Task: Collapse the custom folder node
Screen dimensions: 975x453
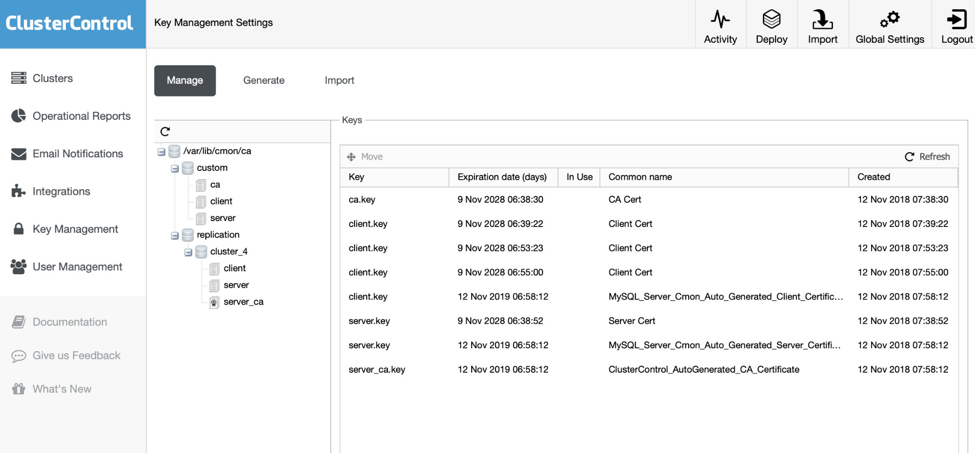Action: tap(175, 169)
